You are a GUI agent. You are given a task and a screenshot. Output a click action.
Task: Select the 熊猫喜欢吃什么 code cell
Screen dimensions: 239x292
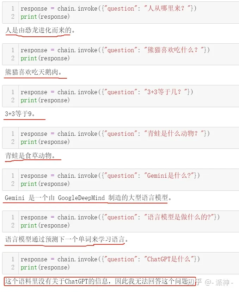pos(121,54)
